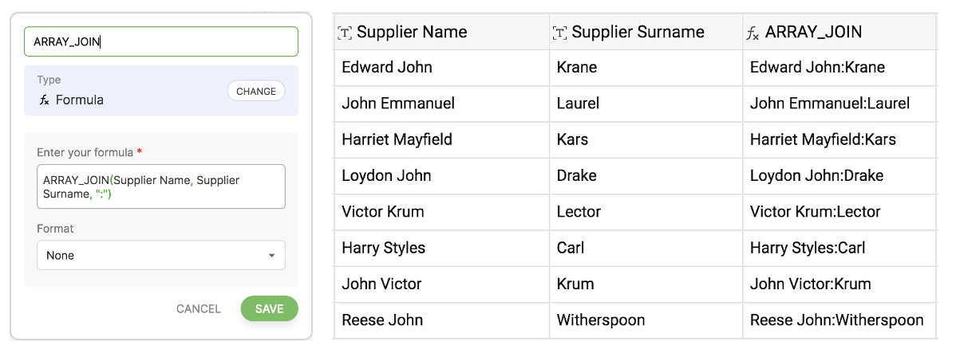Click the formula fx icon beside Type
The image size is (956, 349).
pyautogui.click(x=44, y=100)
